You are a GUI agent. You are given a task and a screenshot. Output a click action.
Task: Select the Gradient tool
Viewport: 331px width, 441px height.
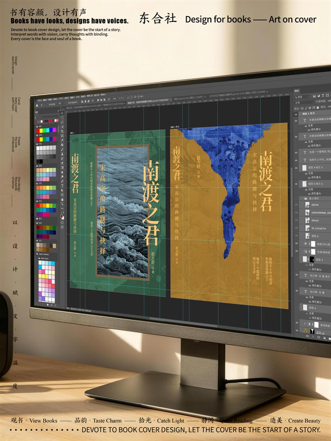[x=62, y=168]
